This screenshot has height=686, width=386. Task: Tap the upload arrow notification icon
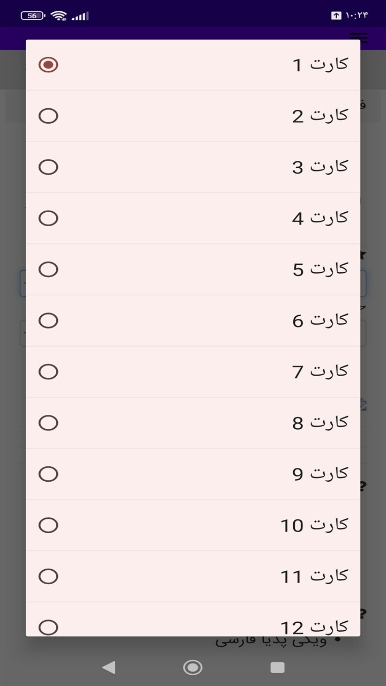click(x=336, y=16)
